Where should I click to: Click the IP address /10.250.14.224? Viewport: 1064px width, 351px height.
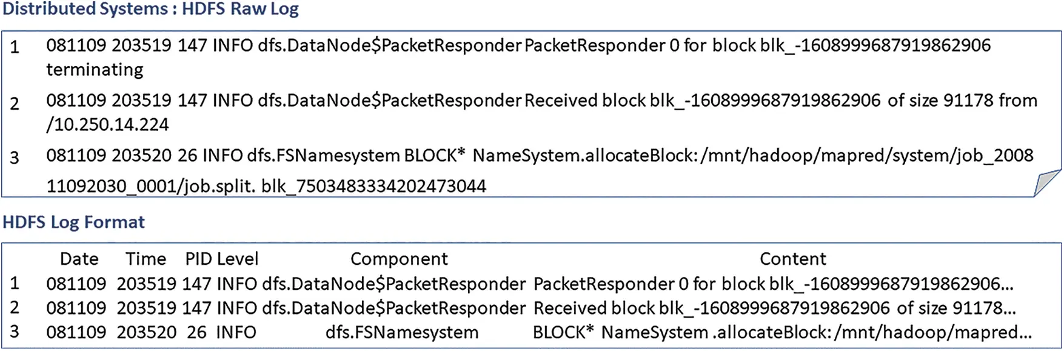(107, 125)
